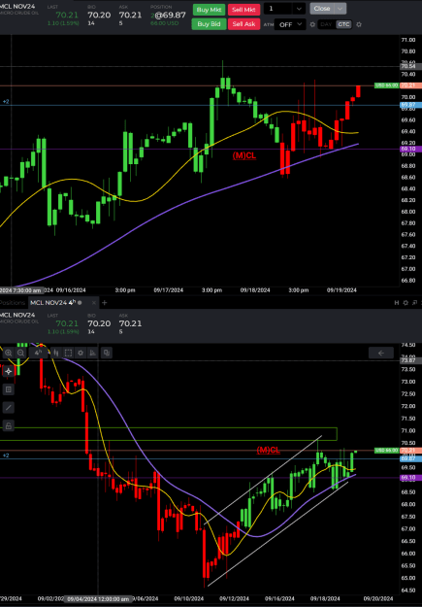Viewport: 422px width, 607px height.
Task: Zoom out on the 4h chart
Action: [x=20, y=353]
